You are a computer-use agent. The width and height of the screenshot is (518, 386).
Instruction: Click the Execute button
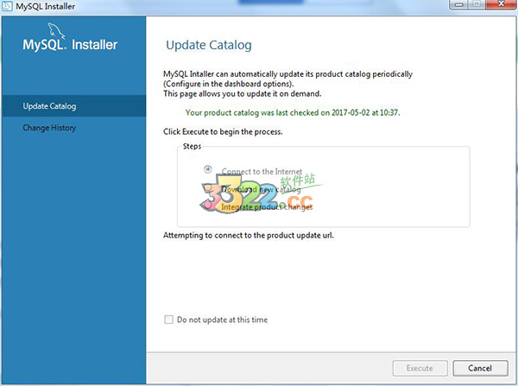click(x=420, y=368)
